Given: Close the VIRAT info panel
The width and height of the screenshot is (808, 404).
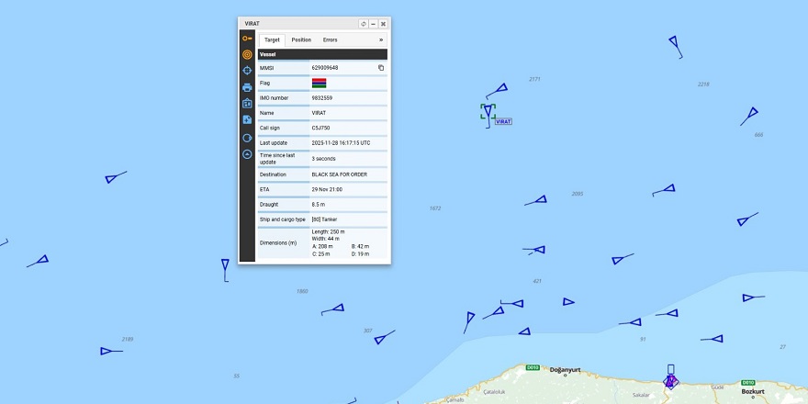Looking at the screenshot, I should (383, 24).
